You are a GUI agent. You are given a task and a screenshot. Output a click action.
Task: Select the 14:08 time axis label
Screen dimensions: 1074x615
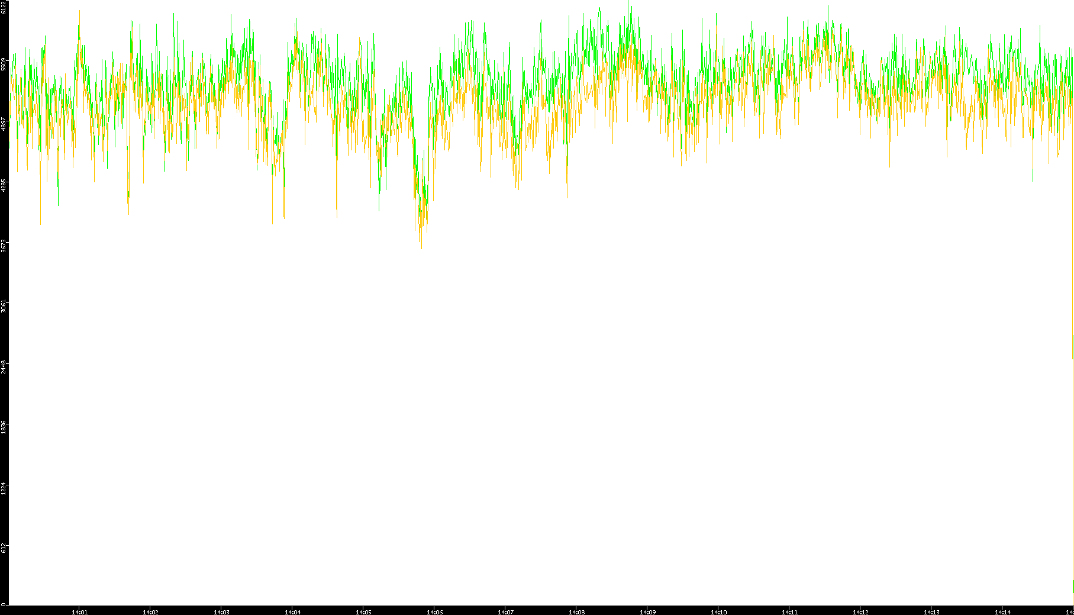pyautogui.click(x=576, y=612)
